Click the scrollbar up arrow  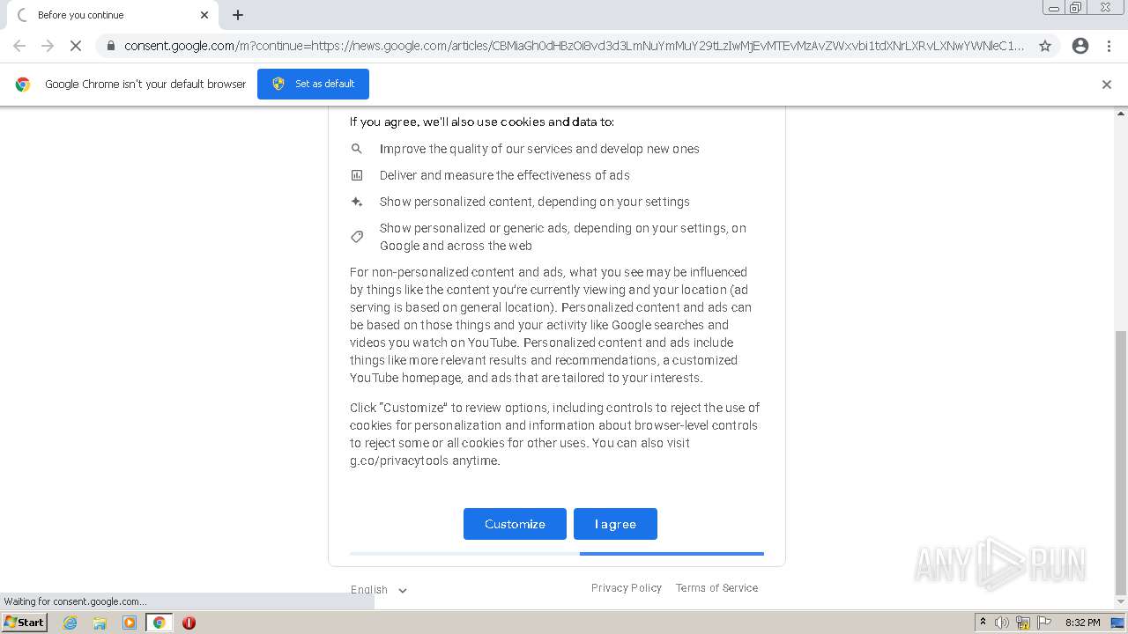[1121, 114]
